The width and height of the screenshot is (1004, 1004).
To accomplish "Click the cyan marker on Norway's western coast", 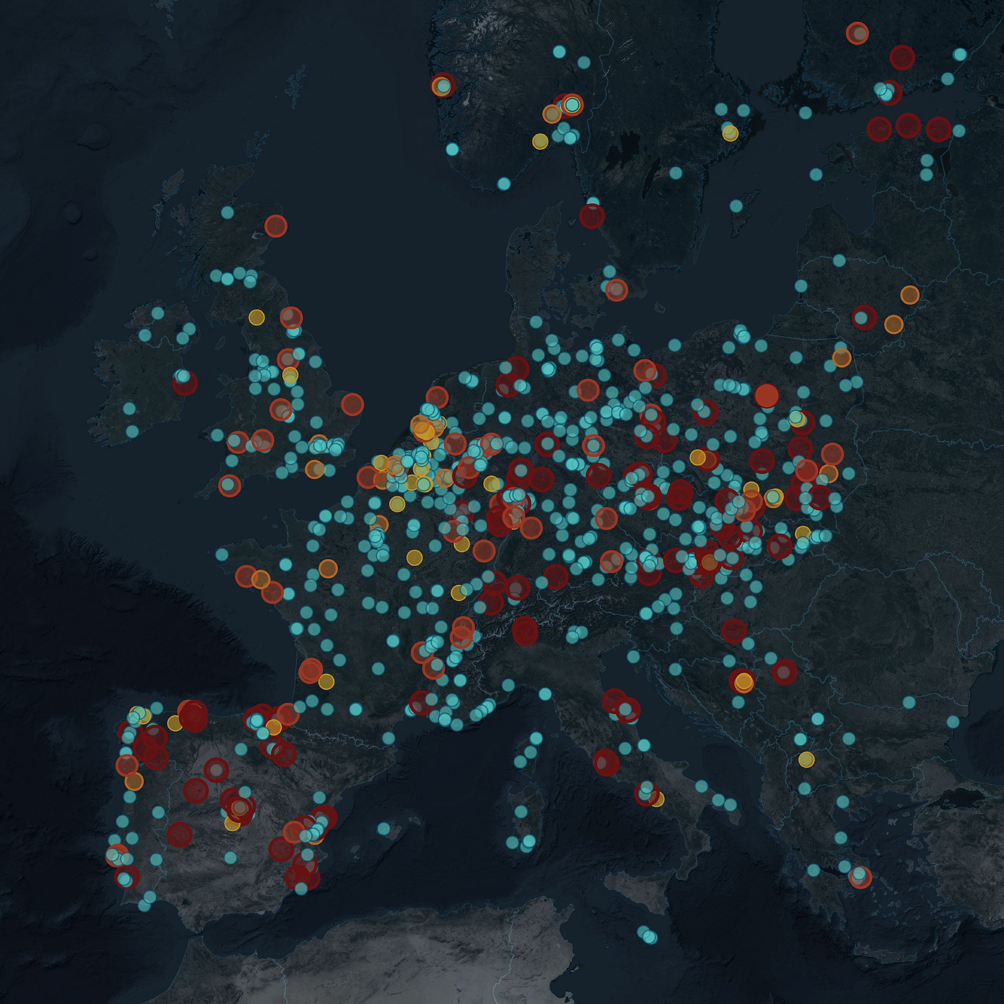I will pyautogui.click(x=452, y=150).
